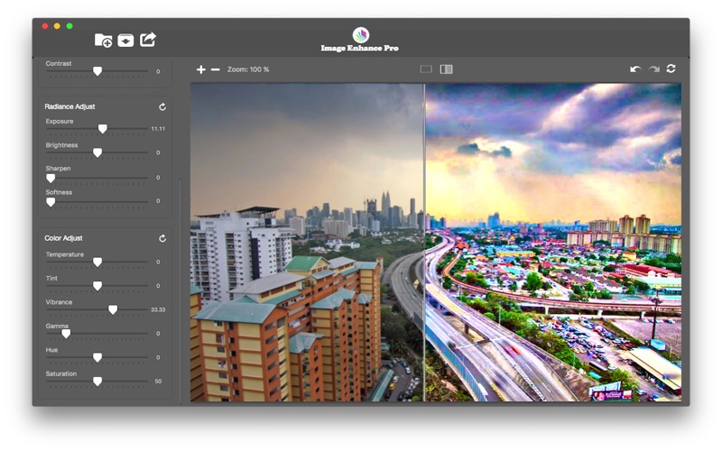Image resolution: width=722 pixels, height=451 pixels.
Task: Click the before/after divider line on the photo
Action: click(424, 244)
